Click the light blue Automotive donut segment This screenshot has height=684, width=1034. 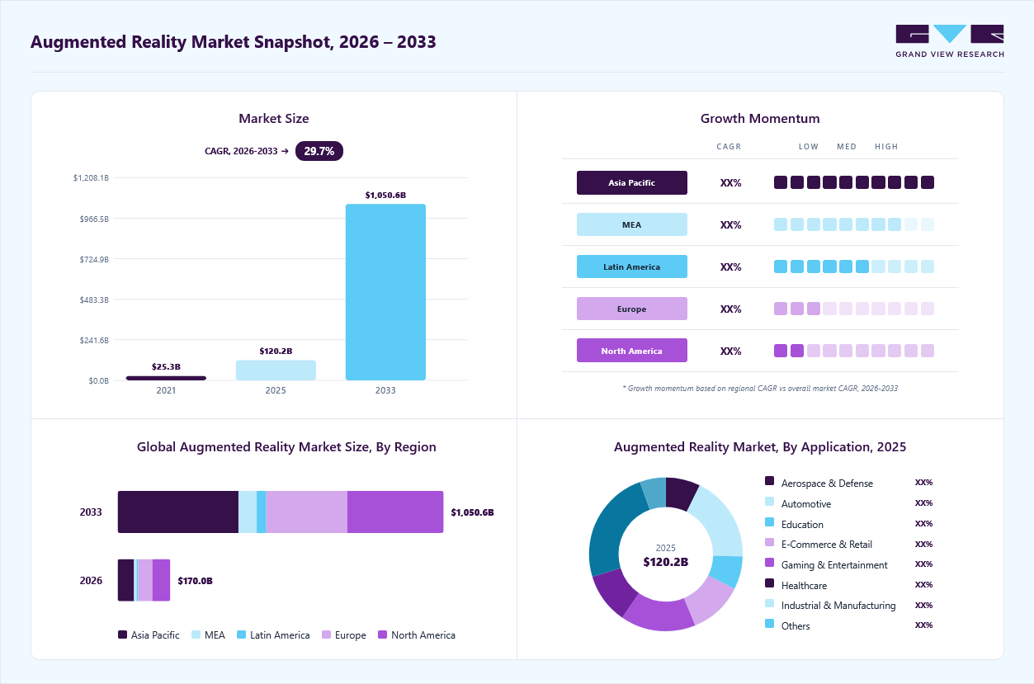720,519
